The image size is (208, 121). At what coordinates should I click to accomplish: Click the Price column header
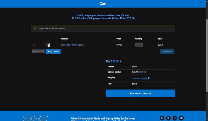point(119,39)
